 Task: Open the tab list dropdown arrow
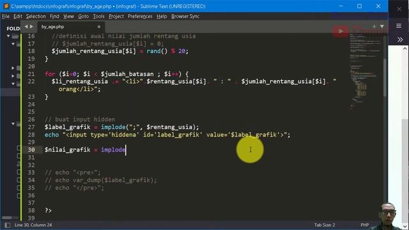(382, 27)
